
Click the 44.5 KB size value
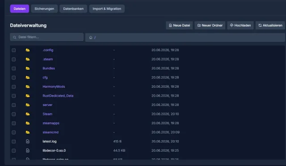[119, 150]
